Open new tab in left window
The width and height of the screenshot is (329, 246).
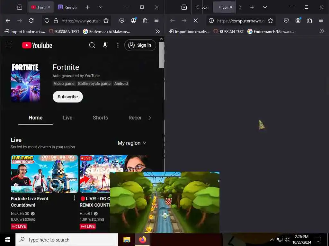point(87,7)
